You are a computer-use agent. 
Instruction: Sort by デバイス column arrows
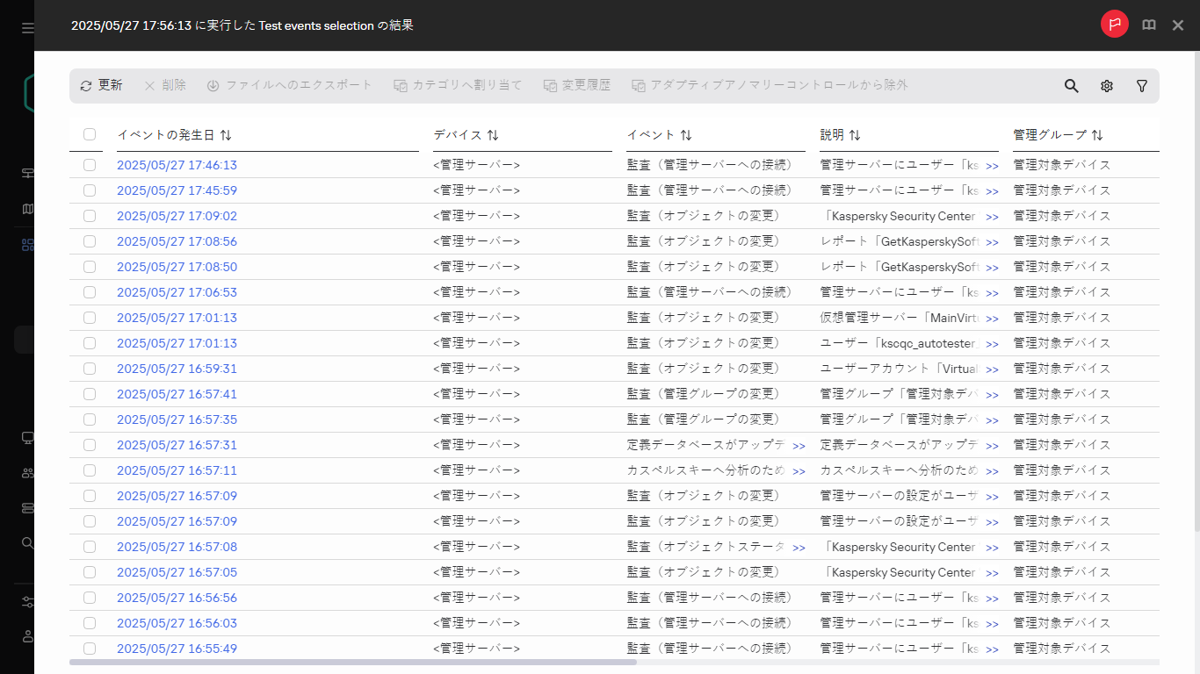(493, 135)
